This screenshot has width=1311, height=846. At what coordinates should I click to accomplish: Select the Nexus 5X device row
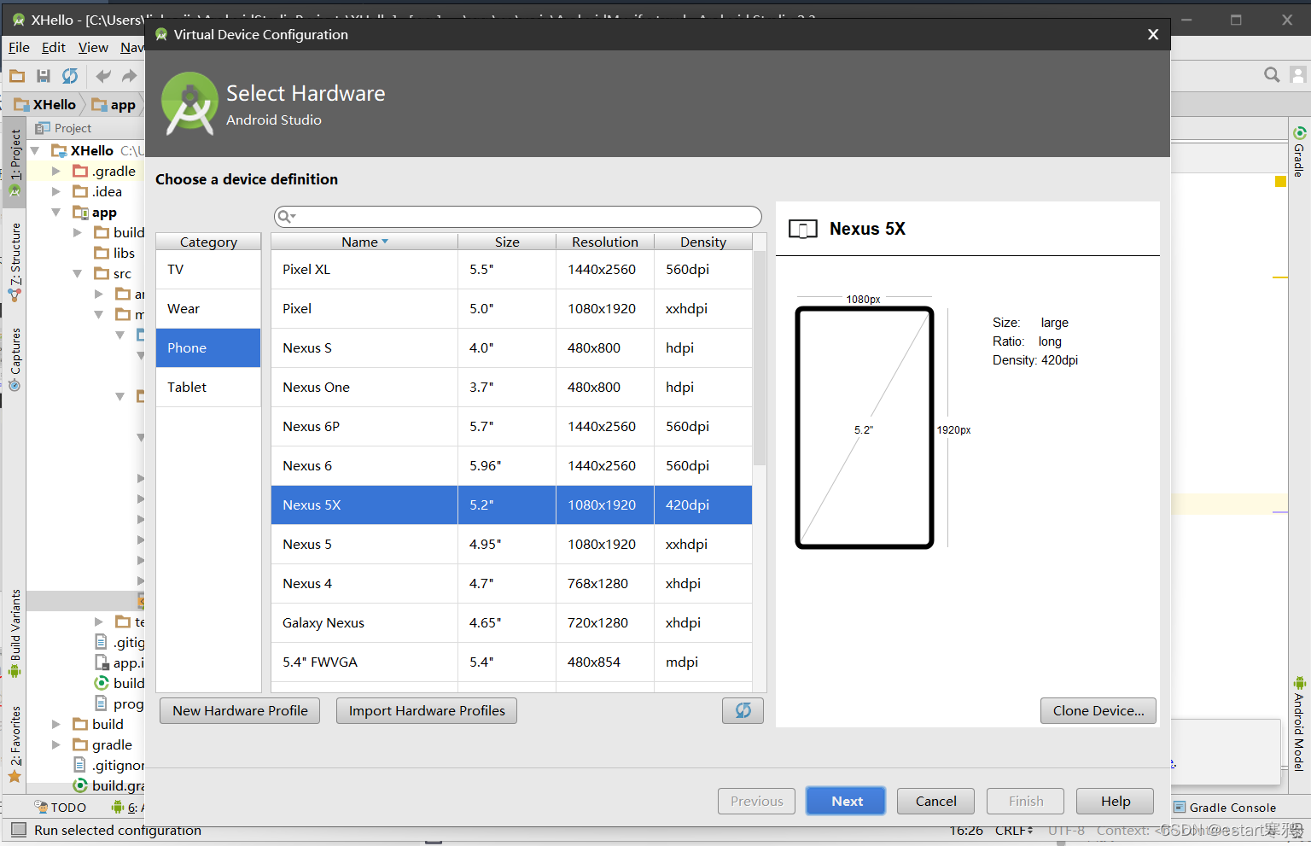click(x=511, y=505)
